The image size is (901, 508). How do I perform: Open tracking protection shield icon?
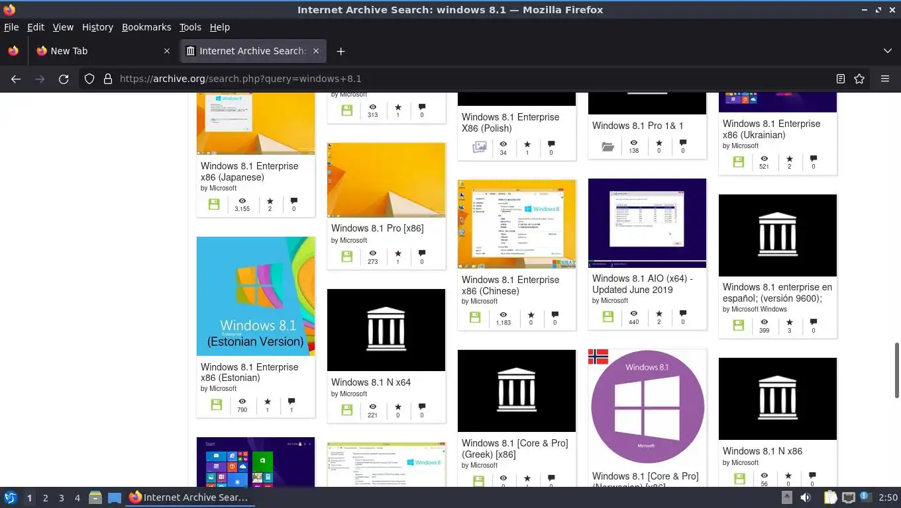pos(89,79)
